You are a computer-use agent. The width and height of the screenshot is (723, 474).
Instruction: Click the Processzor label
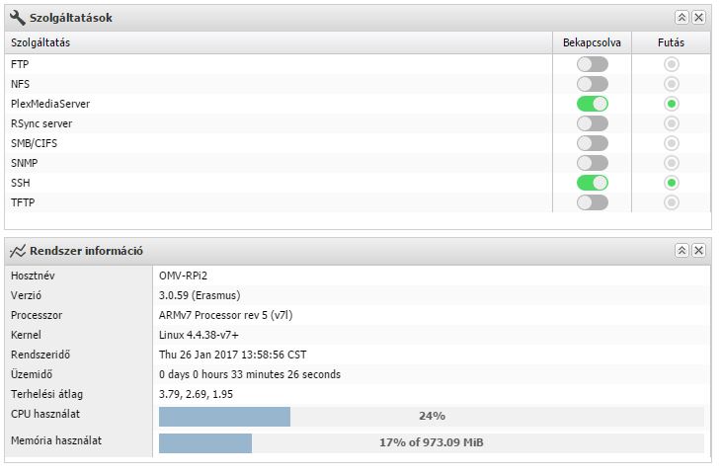37,315
